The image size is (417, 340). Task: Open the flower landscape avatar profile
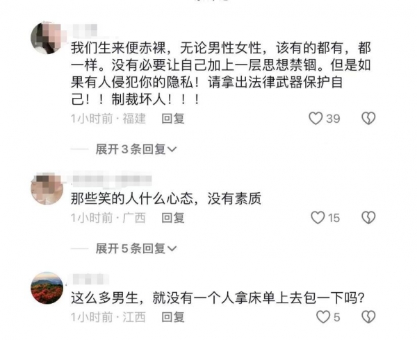[x=47, y=288]
